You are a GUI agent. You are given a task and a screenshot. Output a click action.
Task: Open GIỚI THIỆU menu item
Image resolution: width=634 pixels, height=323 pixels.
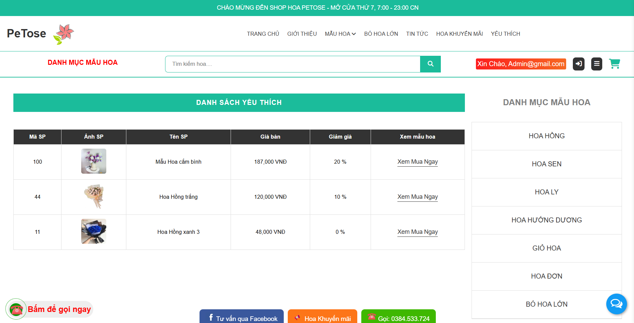pyautogui.click(x=302, y=34)
